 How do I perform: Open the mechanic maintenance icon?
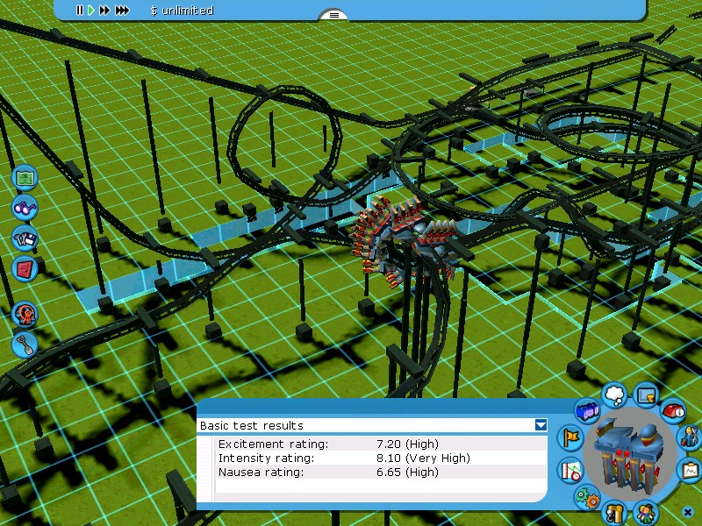690,437
